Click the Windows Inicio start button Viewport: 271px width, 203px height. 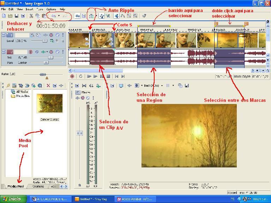click(x=12, y=199)
